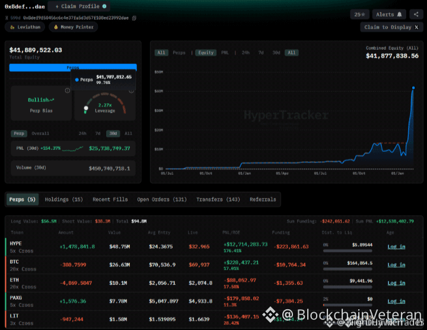The width and height of the screenshot is (427, 330).
Task: Sort by Funding column header
Action: (281, 232)
